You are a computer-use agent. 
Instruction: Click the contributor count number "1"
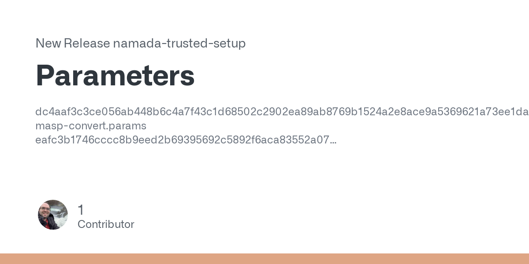[81, 210]
